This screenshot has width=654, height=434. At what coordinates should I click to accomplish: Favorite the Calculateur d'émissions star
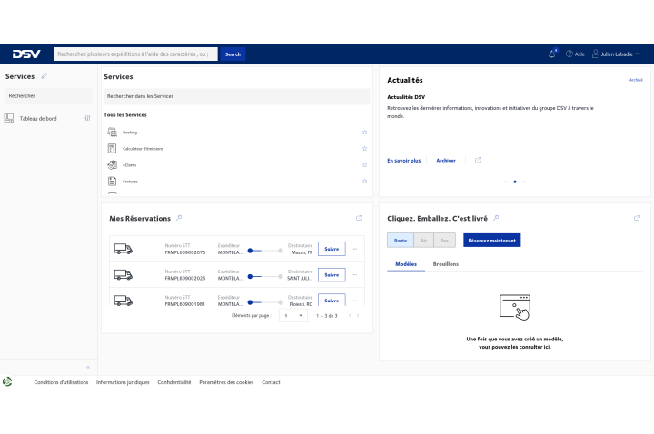point(364,148)
